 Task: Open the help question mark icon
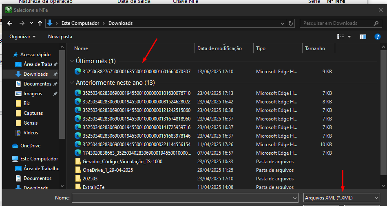(x=377, y=37)
